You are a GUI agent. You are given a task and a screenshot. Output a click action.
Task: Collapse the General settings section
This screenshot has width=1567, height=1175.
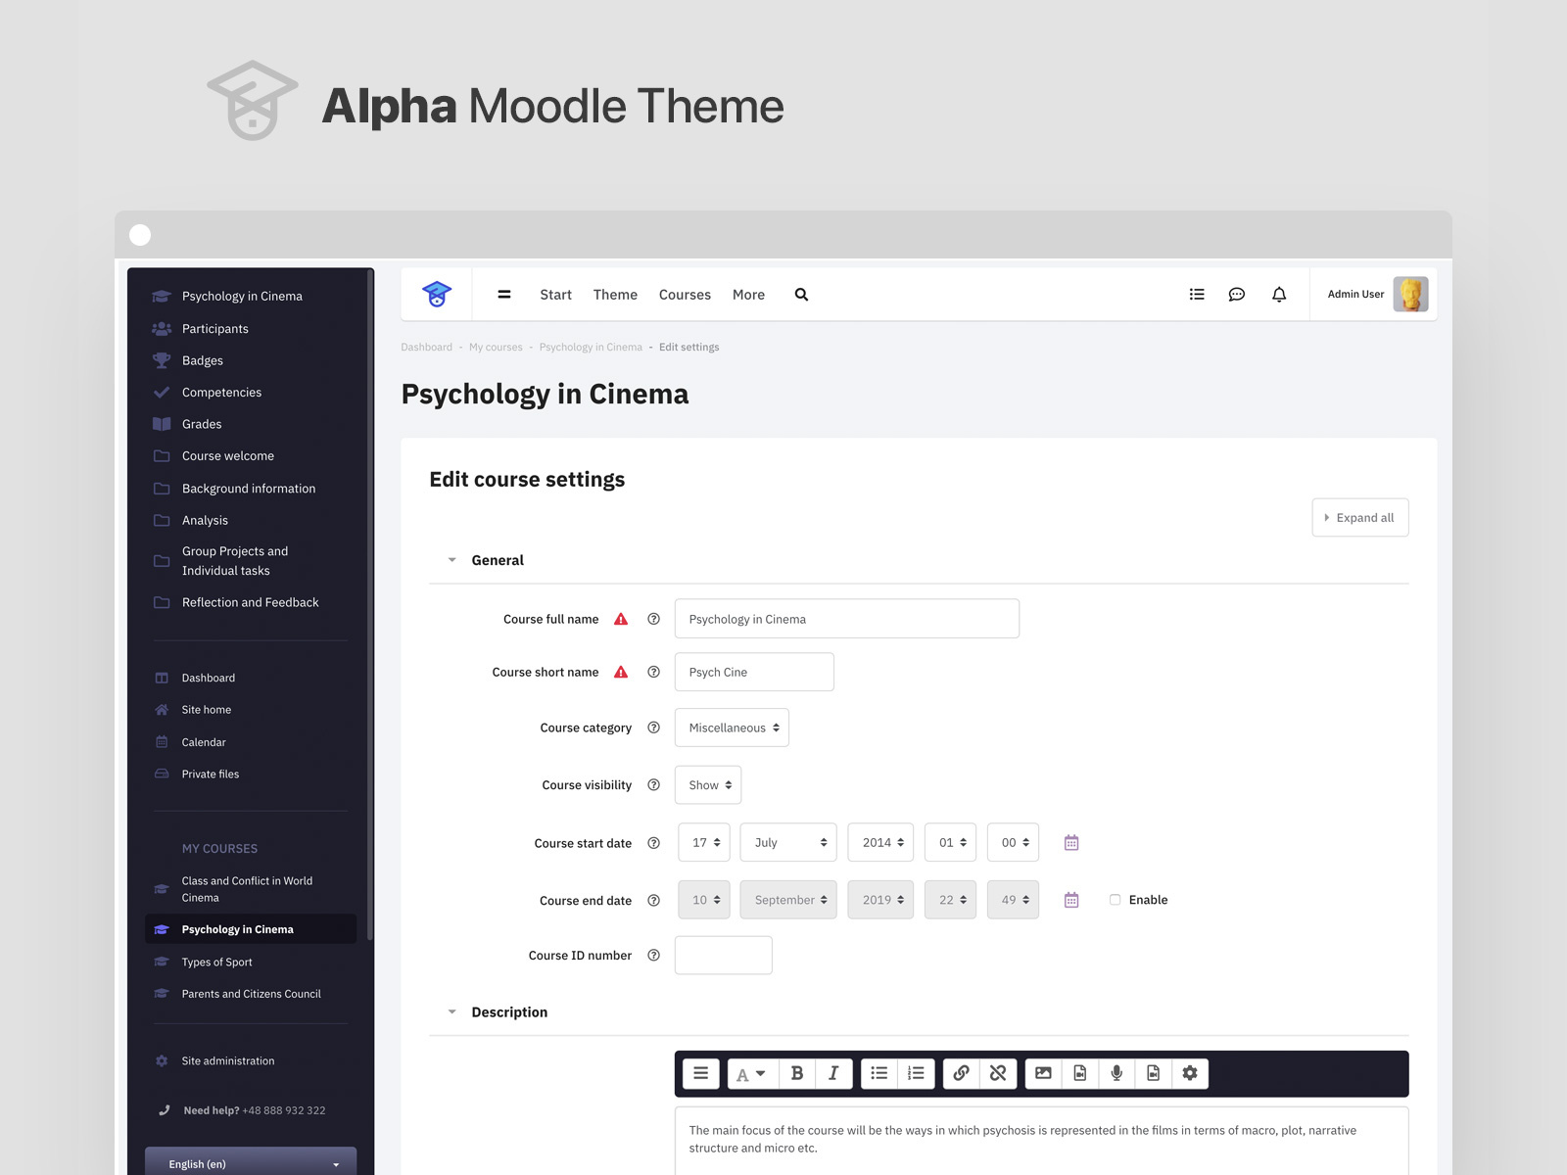tap(451, 559)
